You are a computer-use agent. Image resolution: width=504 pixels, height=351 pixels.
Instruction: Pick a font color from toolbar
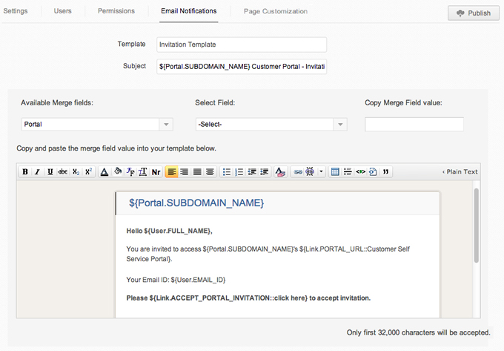point(105,171)
